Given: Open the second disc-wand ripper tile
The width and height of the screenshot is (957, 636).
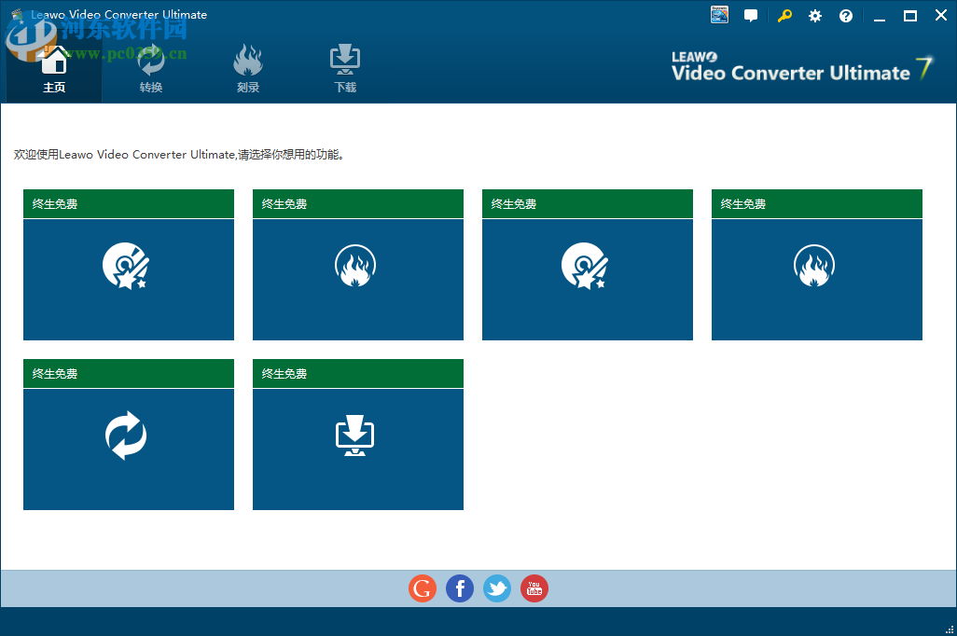Looking at the screenshot, I should (587, 277).
